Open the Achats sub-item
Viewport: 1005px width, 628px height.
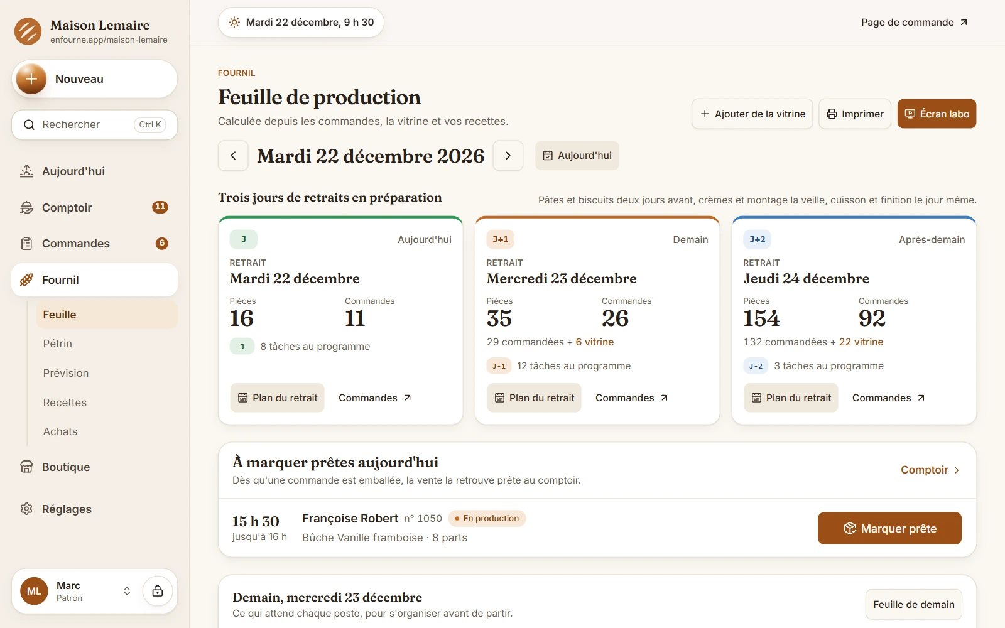click(107, 431)
